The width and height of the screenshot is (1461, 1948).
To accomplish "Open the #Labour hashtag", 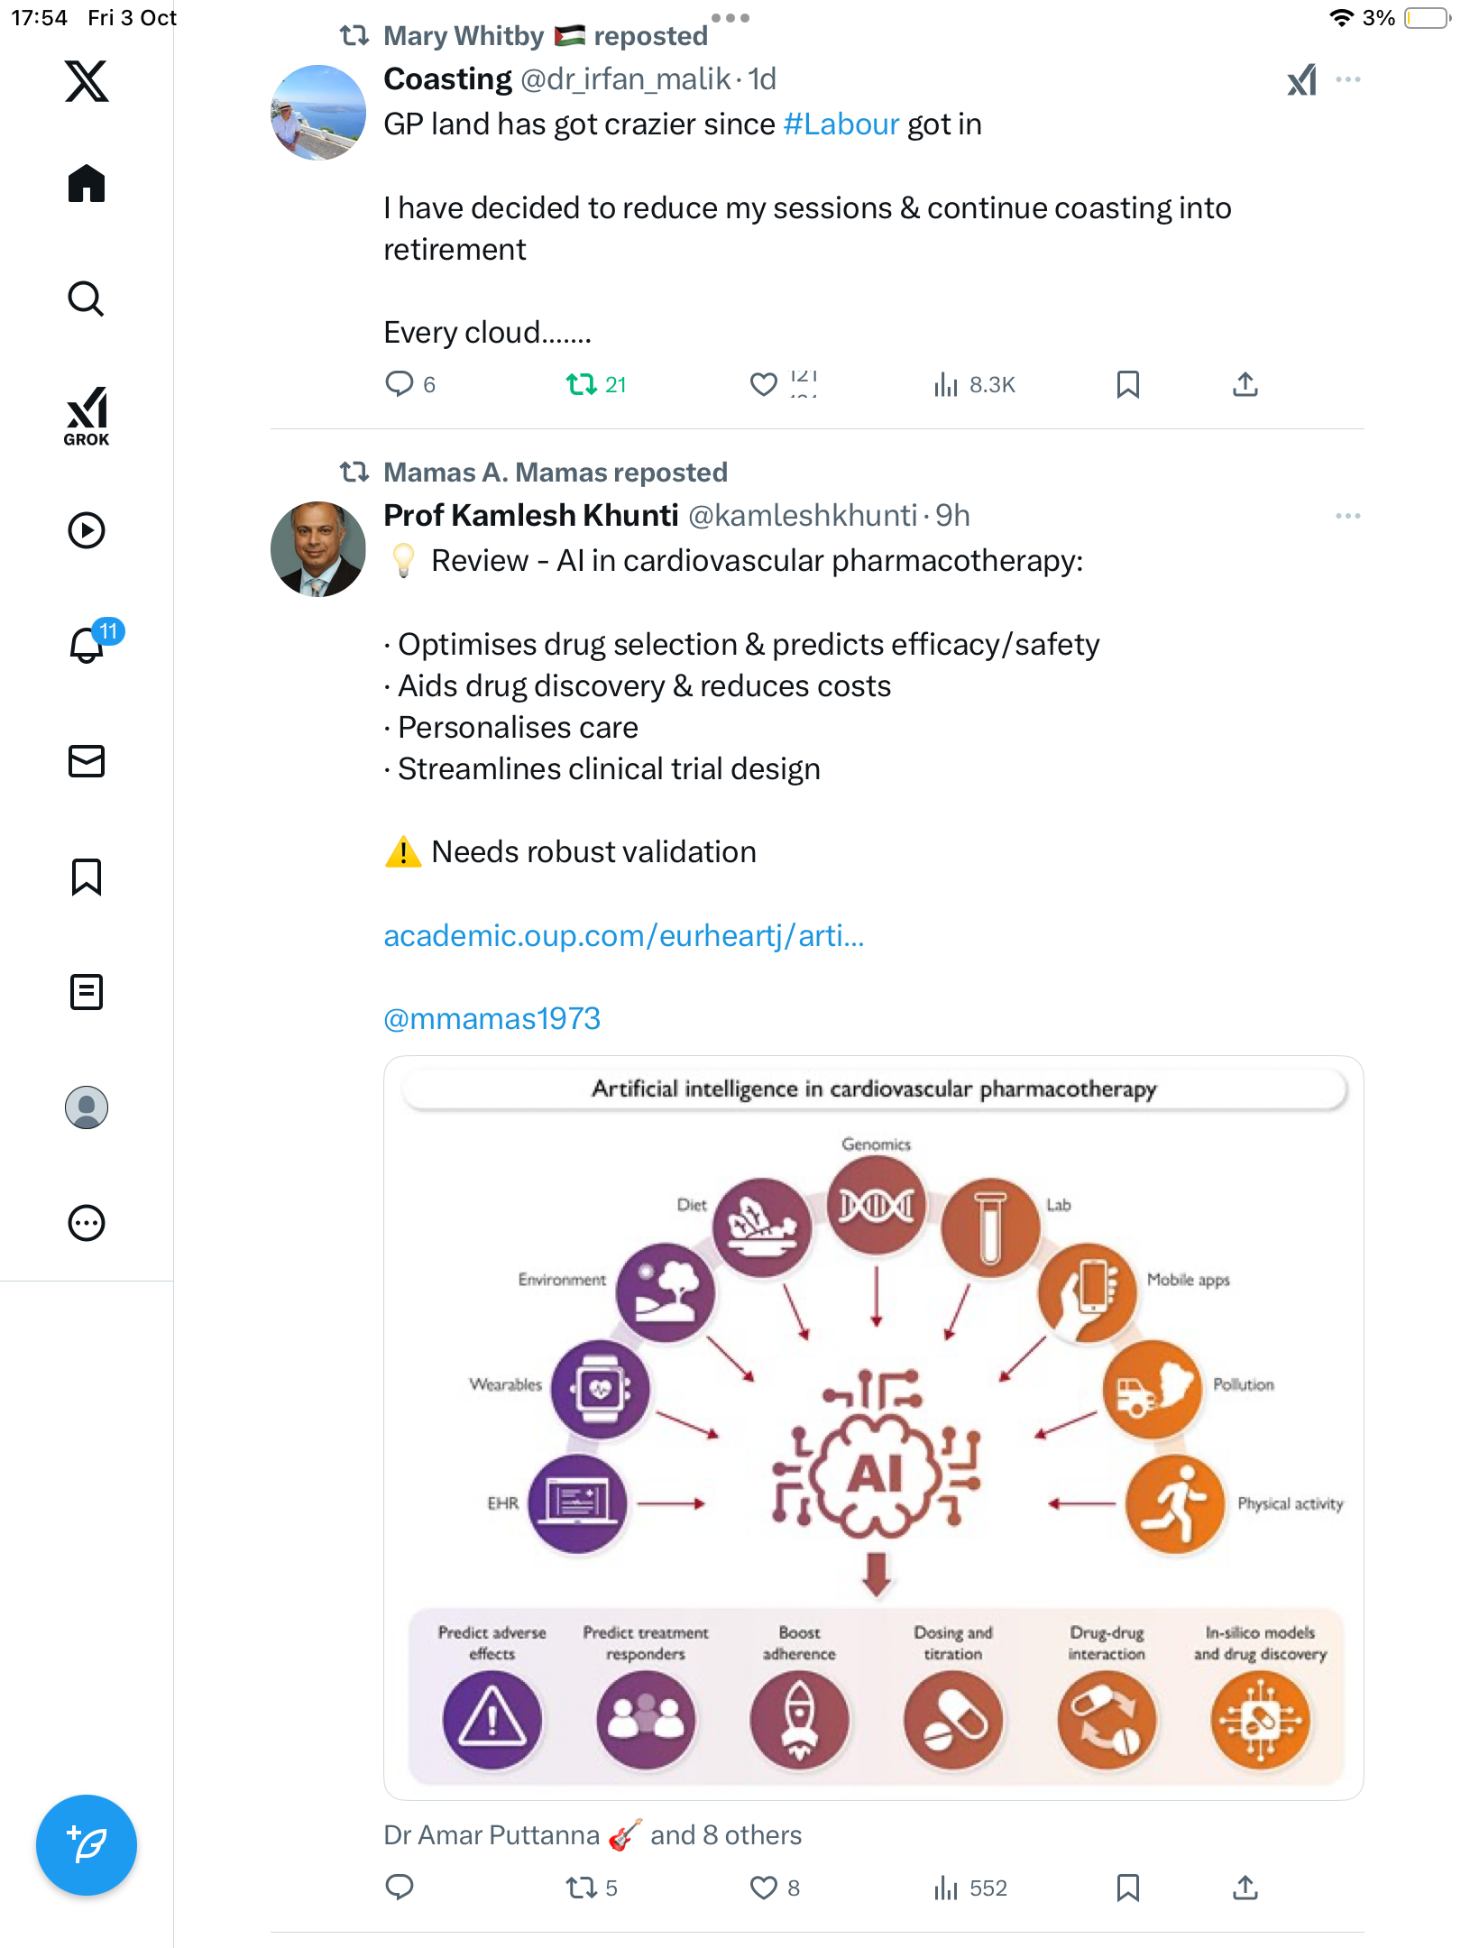I will [841, 124].
